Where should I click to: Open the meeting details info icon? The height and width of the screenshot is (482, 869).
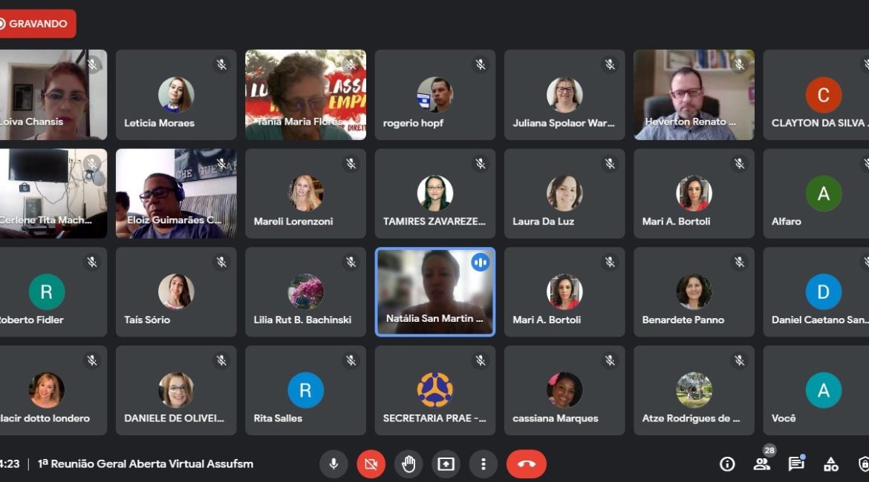[x=727, y=464]
